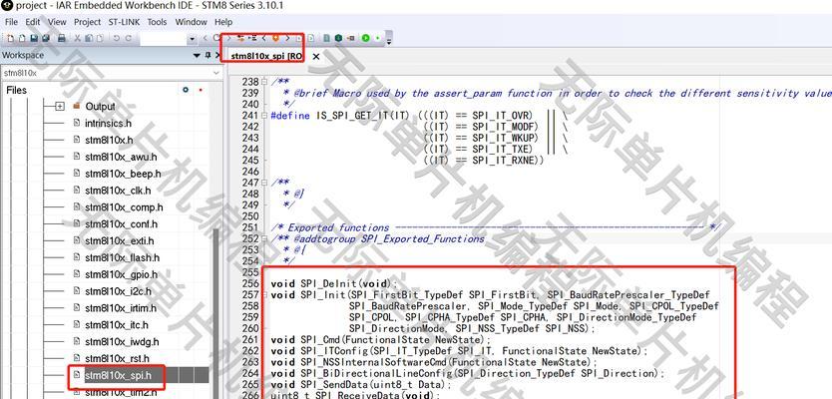Click the Open file toolbar icon
832x399 pixels.
pyautogui.click(x=22, y=38)
